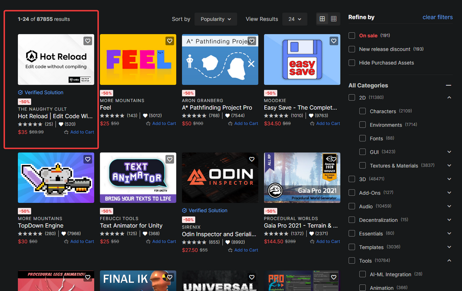Open the Easy Save floppy disk thumbnail

pyautogui.click(x=302, y=59)
